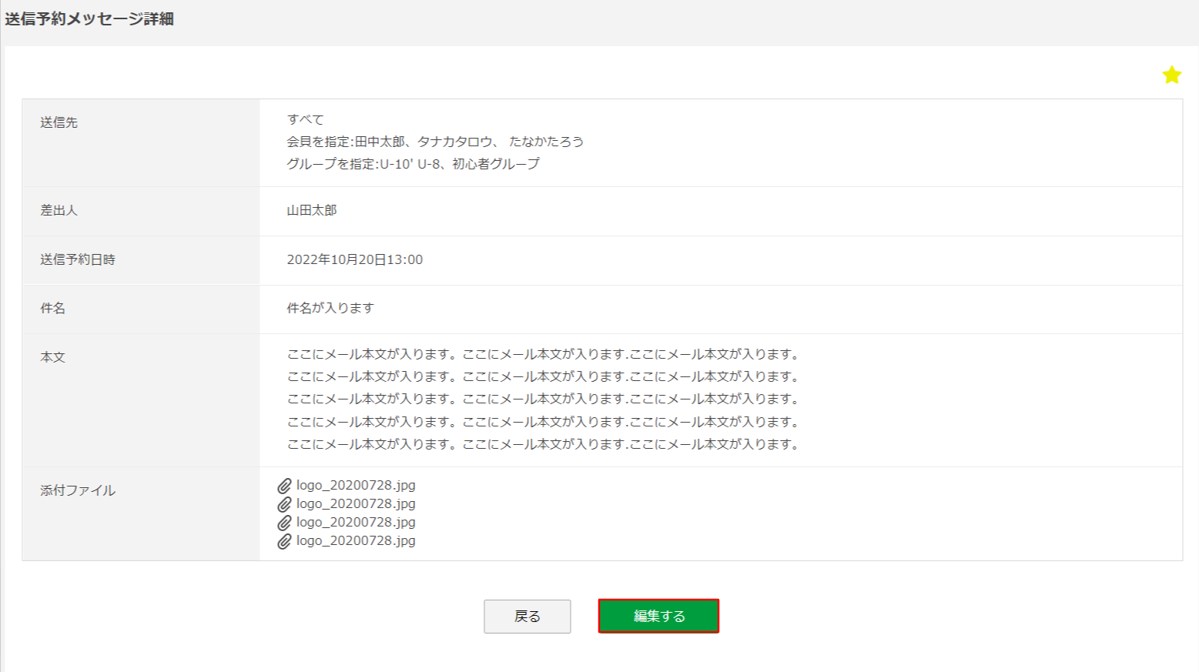Open the second logo_20200728.jpg attachment link
This screenshot has width=1199, height=672.
click(x=356, y=503)
